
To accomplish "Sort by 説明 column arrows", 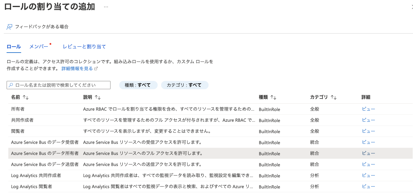I will pyautogui.click(x=98, y=97).
